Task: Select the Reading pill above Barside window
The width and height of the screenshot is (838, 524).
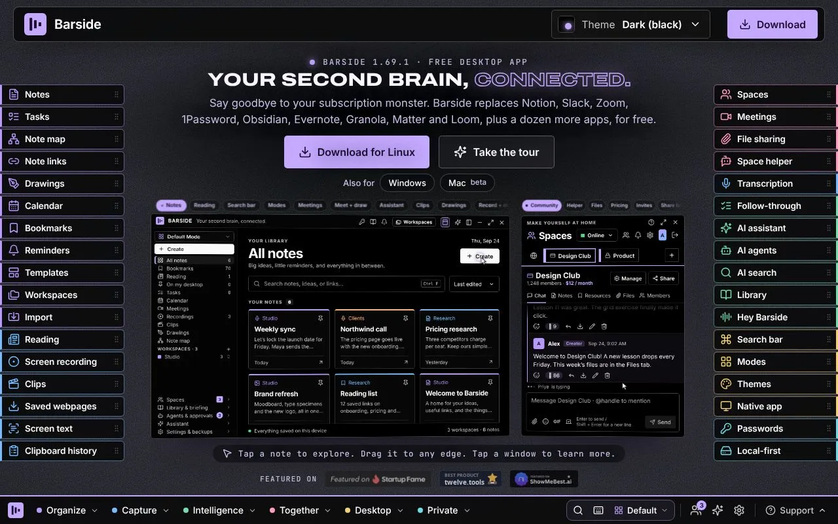Action: coord(204,205)
